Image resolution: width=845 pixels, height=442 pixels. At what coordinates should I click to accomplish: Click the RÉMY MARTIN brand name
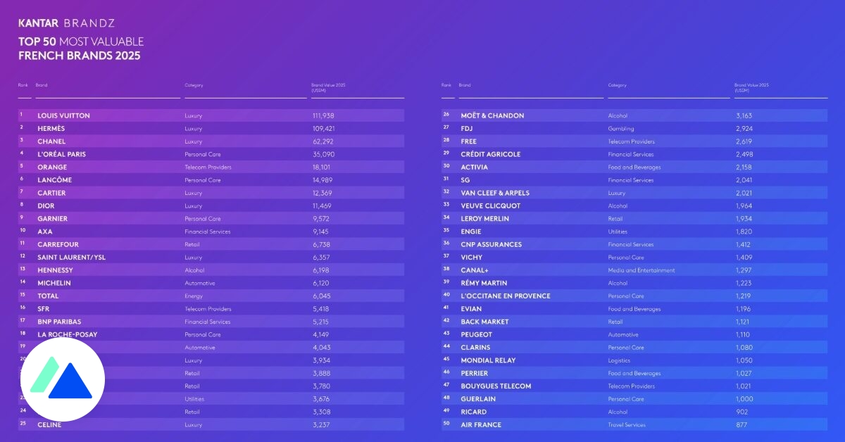[x=484, y=283]
